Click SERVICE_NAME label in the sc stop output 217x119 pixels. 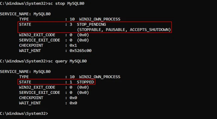[15, 14]
